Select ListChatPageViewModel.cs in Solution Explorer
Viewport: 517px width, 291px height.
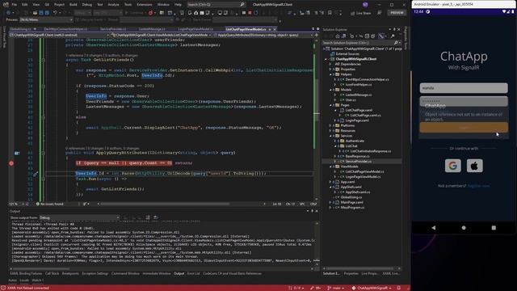click(364, 171)
